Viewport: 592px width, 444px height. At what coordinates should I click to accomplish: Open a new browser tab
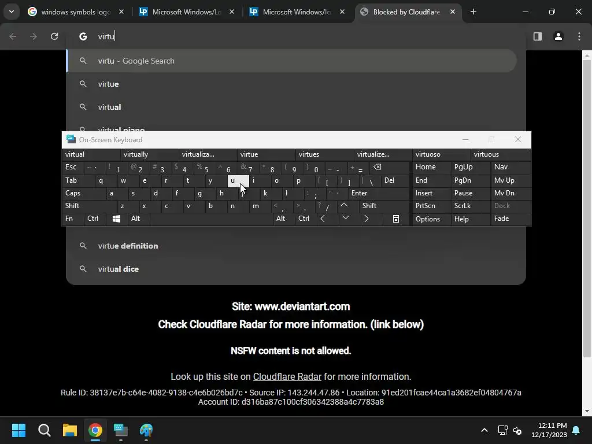click(x=473, y=12)
